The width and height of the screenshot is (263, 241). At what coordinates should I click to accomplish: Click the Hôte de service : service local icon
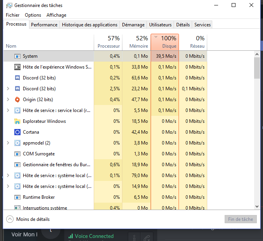[17, 110]
